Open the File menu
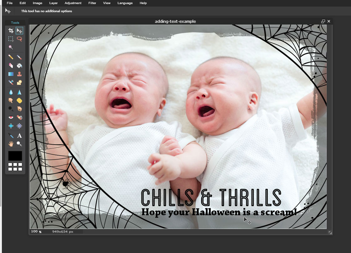 pyautogui.click(x=10, y=3)
